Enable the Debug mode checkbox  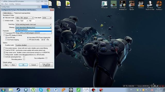[x=4, y=55]
